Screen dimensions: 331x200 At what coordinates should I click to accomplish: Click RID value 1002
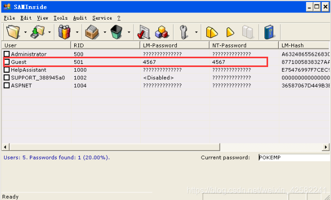(80, 78)
